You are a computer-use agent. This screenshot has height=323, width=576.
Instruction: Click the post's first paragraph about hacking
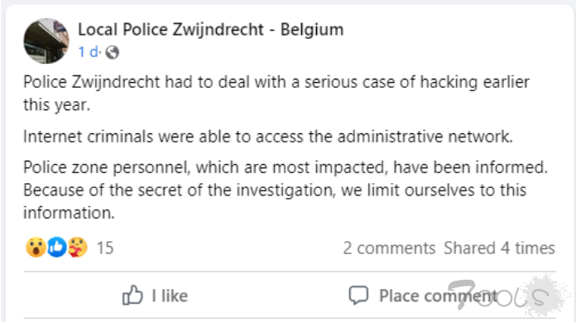click(x=276, y=94)
